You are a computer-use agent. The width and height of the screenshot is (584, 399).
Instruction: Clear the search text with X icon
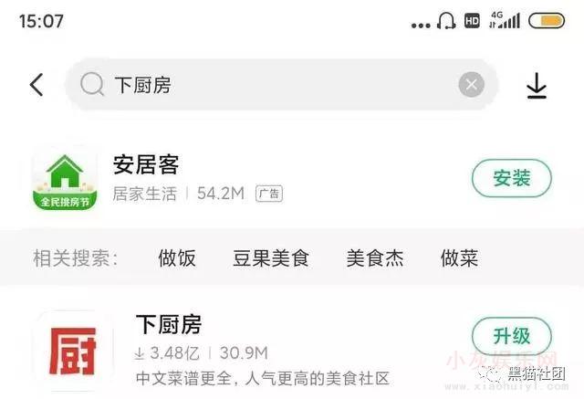coord(471,85)
